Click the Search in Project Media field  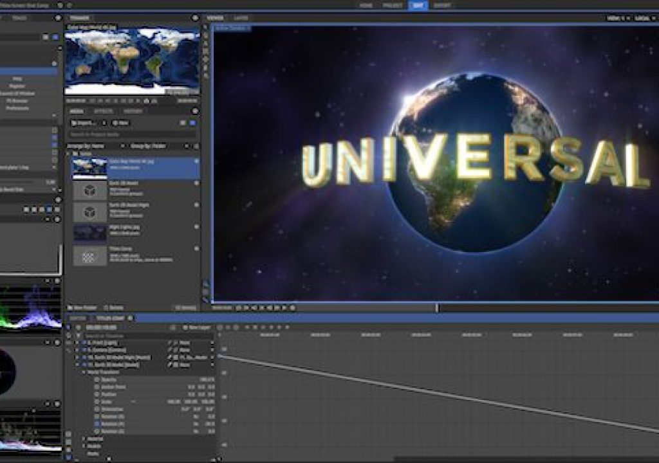(x=131, y=134)
